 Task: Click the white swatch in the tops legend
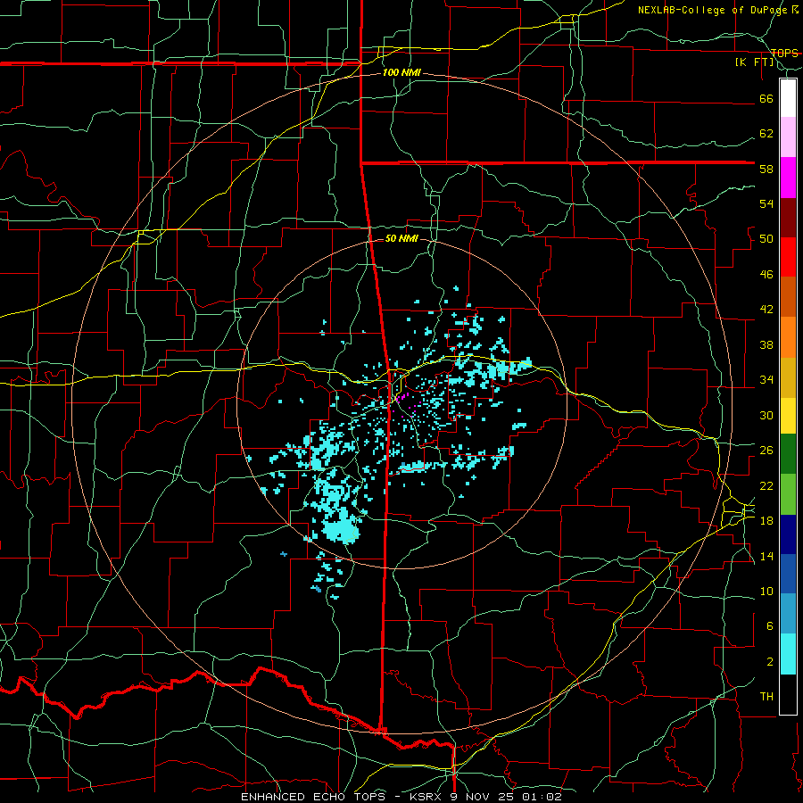pyautogui.click(x=788, y=98)
